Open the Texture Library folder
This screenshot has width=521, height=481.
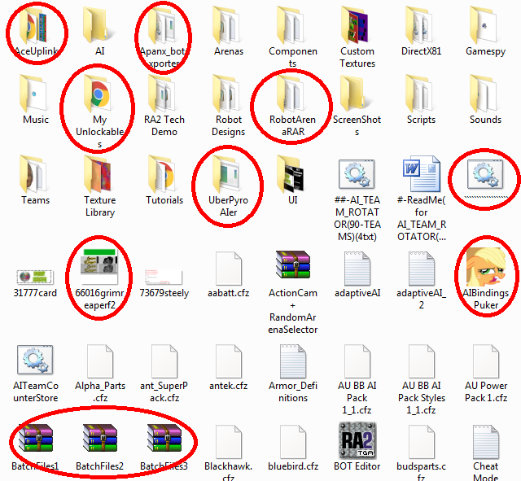[x=100, y=174]
